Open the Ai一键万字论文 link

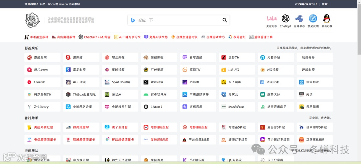127,37
